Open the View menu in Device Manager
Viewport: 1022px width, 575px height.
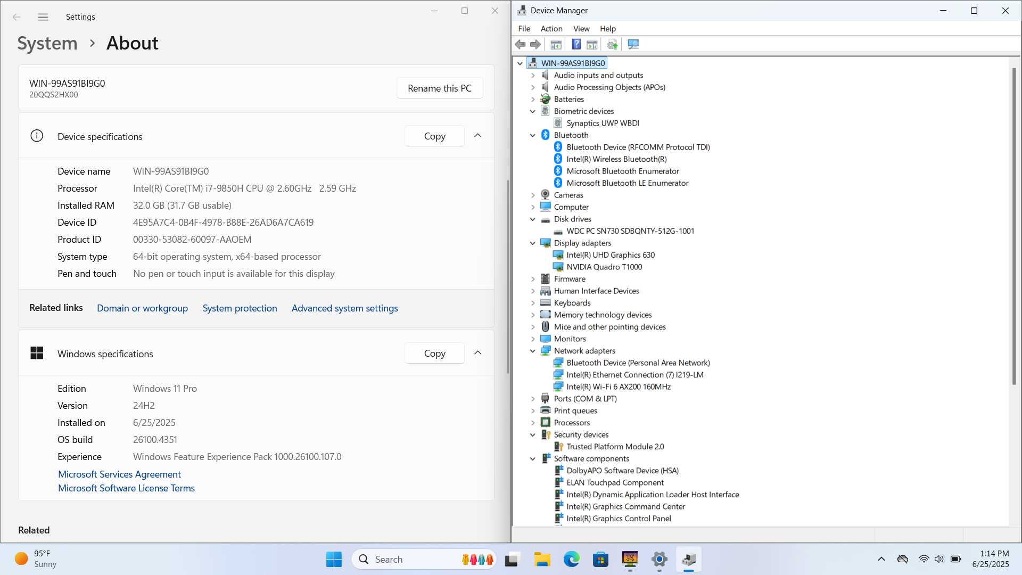coord(581,29)
